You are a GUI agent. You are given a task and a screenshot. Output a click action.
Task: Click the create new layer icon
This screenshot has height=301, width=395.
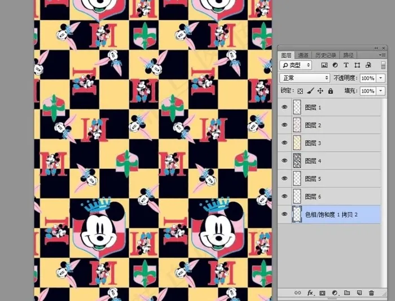coord(359,293)
